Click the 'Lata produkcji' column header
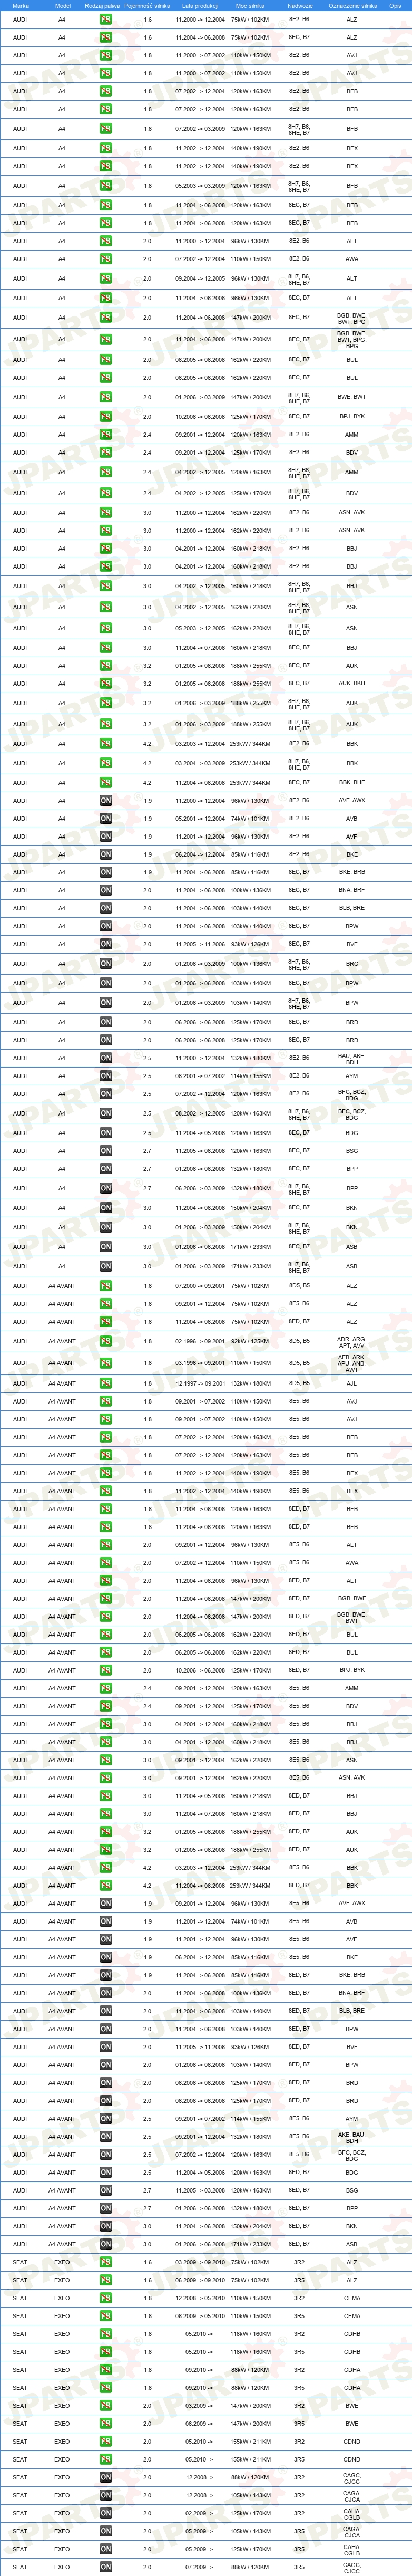The width and height of the screenshot is (412, 2576). [x=200, y=6]
